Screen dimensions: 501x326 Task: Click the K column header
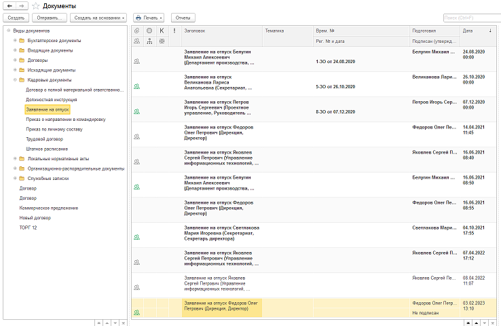coord(162,31)
